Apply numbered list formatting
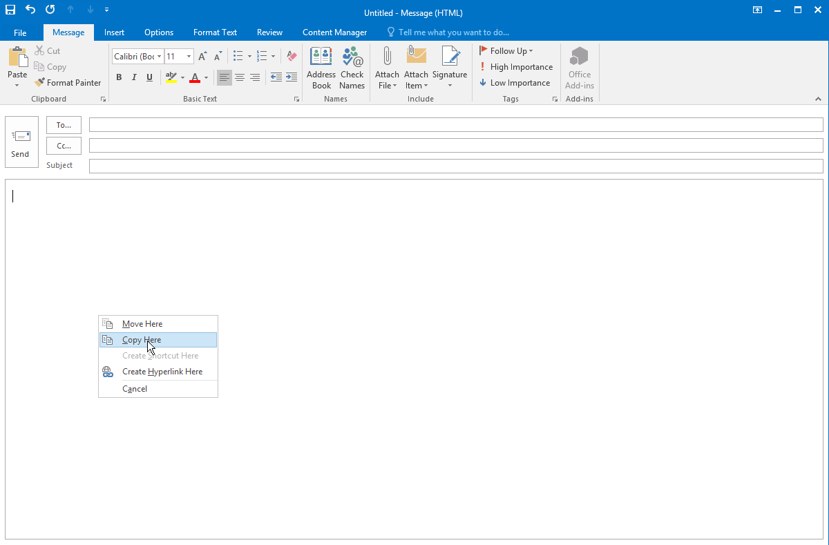The image size is (829, 545). 262,57
